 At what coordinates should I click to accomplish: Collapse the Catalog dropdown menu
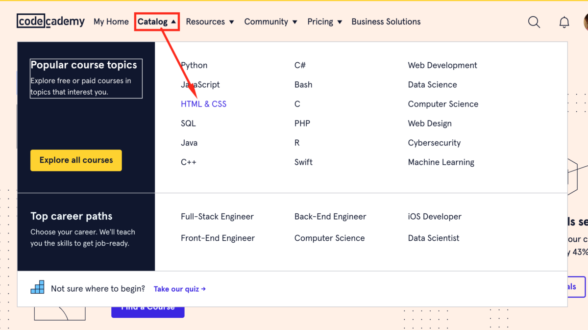point(157,22)
